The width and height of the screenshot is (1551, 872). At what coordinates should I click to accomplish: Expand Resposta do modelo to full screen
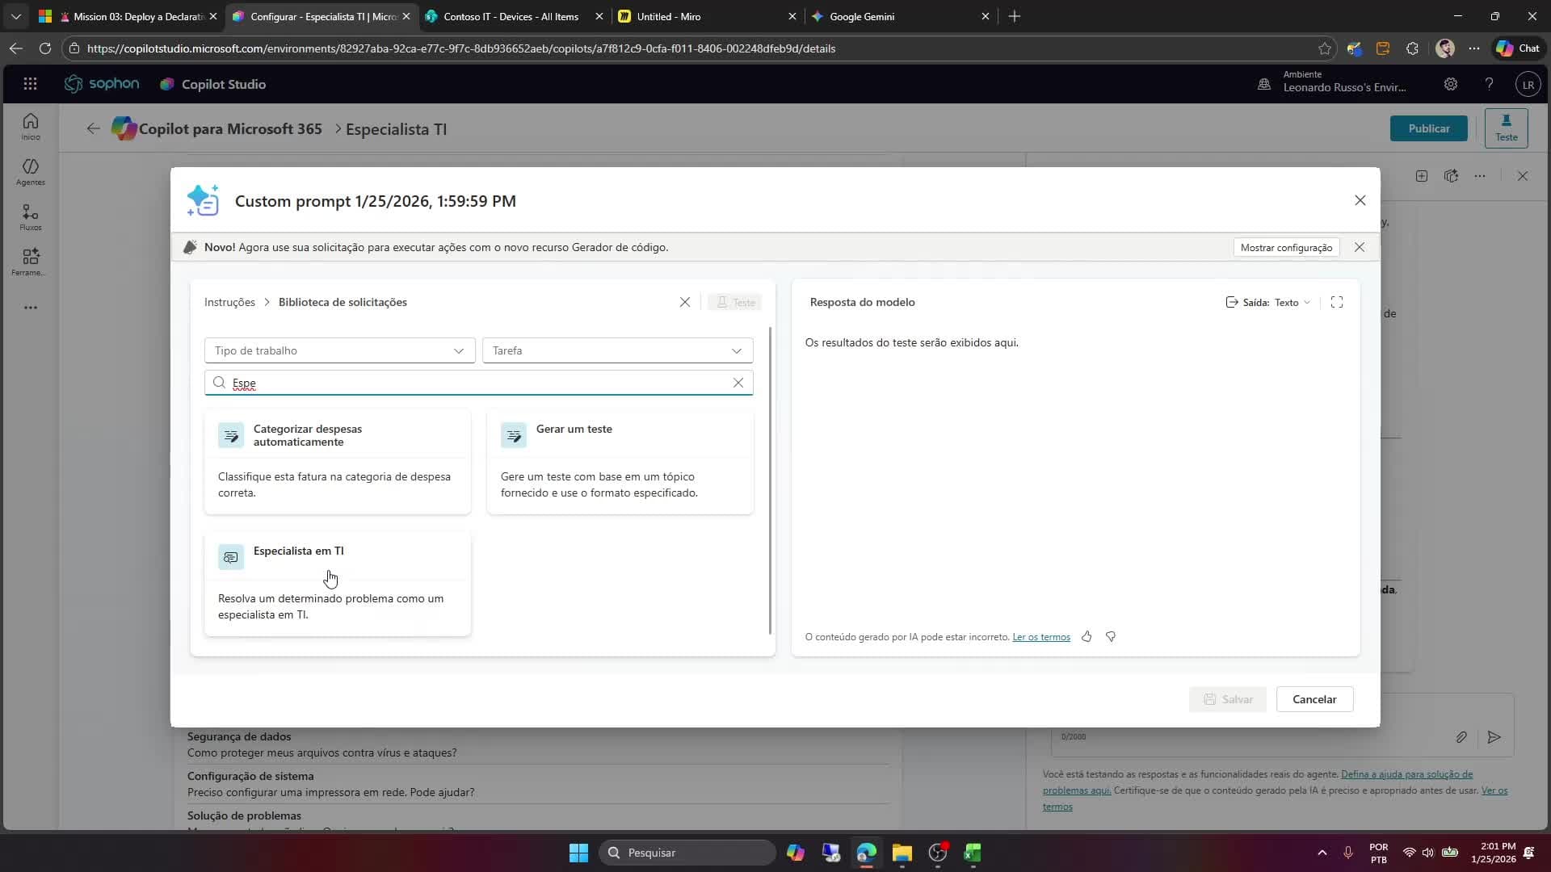point(1337,302)
